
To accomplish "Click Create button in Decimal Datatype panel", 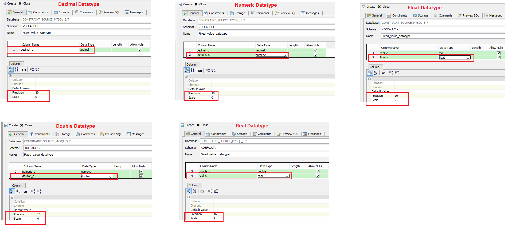I will click(x=9, y=3).
